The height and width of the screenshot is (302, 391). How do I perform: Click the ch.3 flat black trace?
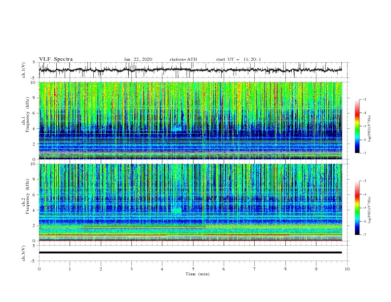pos(190,253)
